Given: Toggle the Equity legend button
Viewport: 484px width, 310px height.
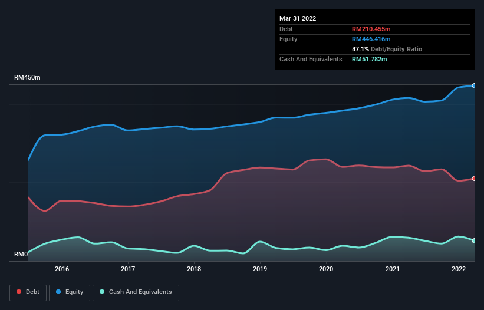Looking at the screenshot, I should click(x=70, y=292).
